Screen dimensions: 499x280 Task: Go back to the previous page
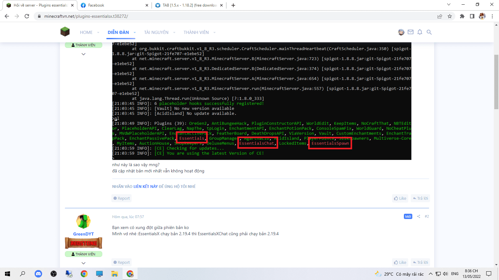click(7, 16)
